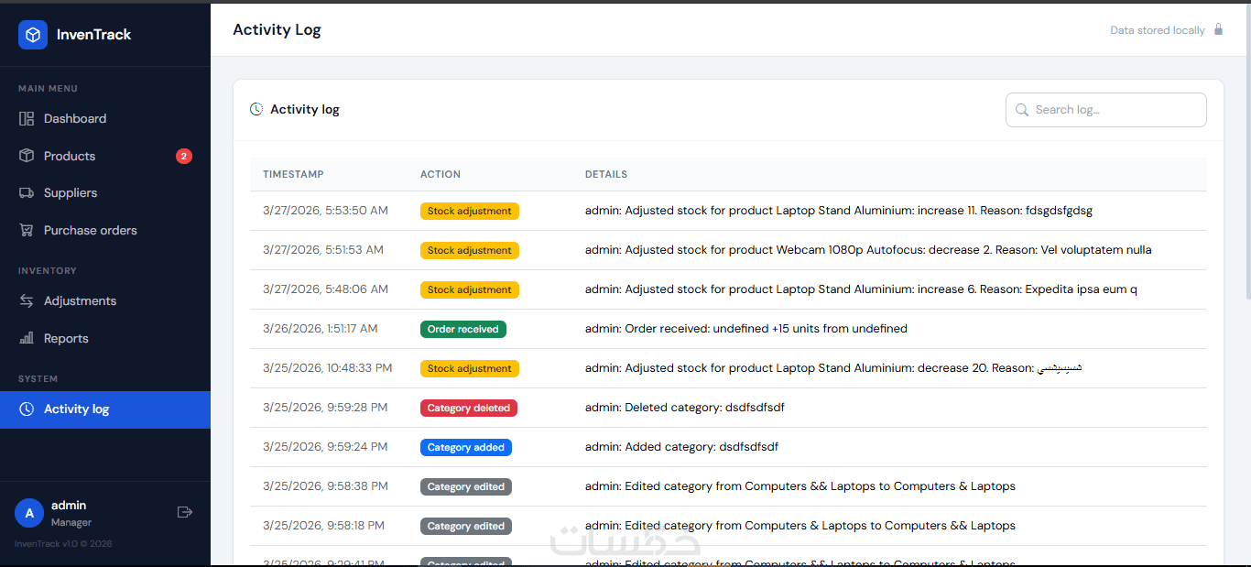This screenshot has width=1251, height=567.
Task: Click Category edited badge in 9:58:38 PM row
Action: (x=466, y=486)
